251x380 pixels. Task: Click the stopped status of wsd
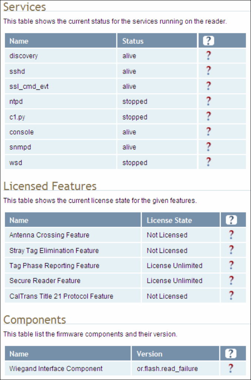click(135, 163)
